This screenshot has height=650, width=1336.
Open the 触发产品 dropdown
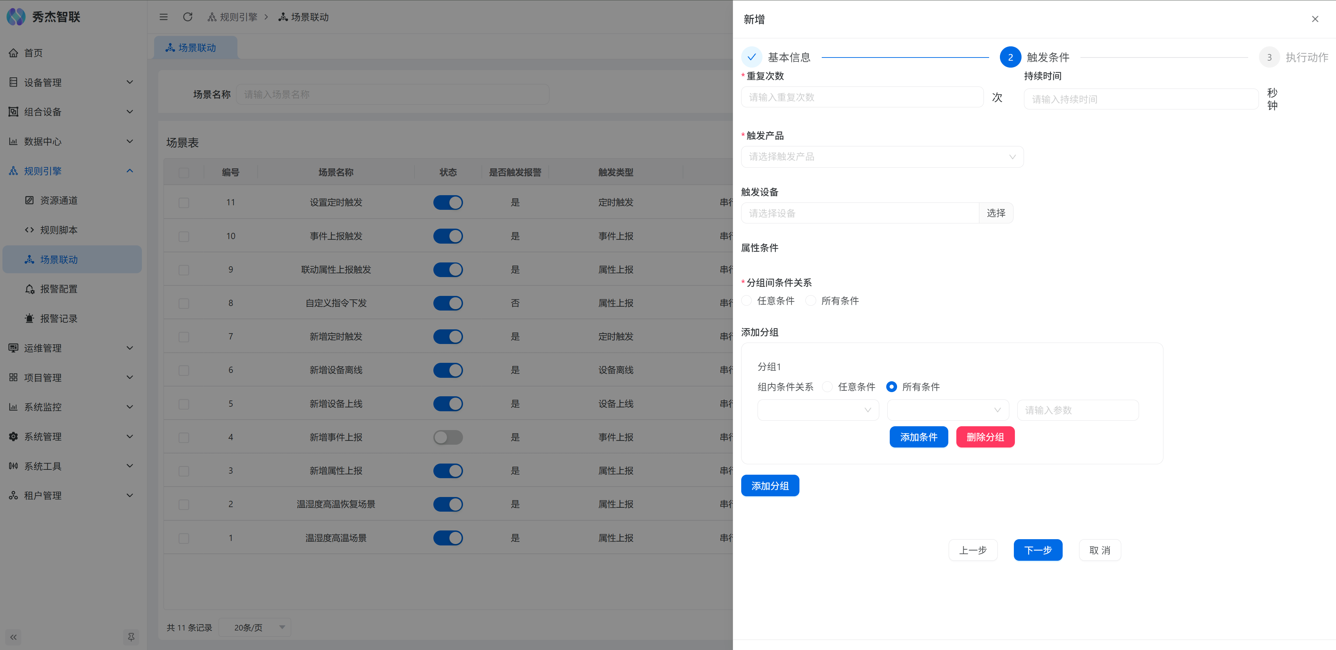[882, 157]
